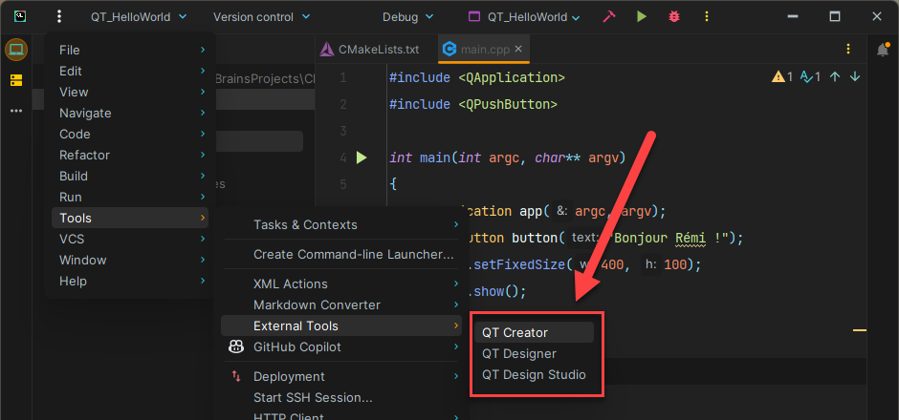Screen dimensions: 899x420
Task: Open the Structure tool window icon
Action: [x=16, y=81]
